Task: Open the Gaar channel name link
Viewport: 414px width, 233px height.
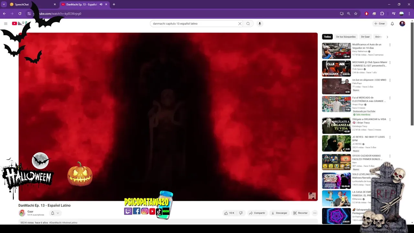Action: tap(30, 212)
